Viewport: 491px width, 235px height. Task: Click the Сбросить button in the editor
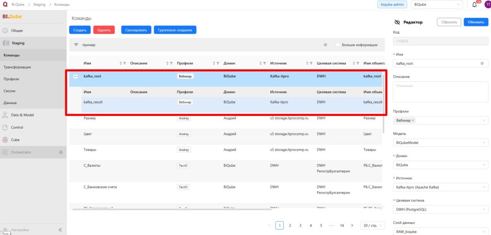pos(449,22)
